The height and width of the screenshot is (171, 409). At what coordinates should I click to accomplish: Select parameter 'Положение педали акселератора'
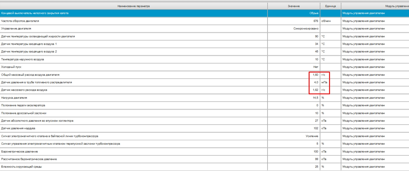click(23, 105)
